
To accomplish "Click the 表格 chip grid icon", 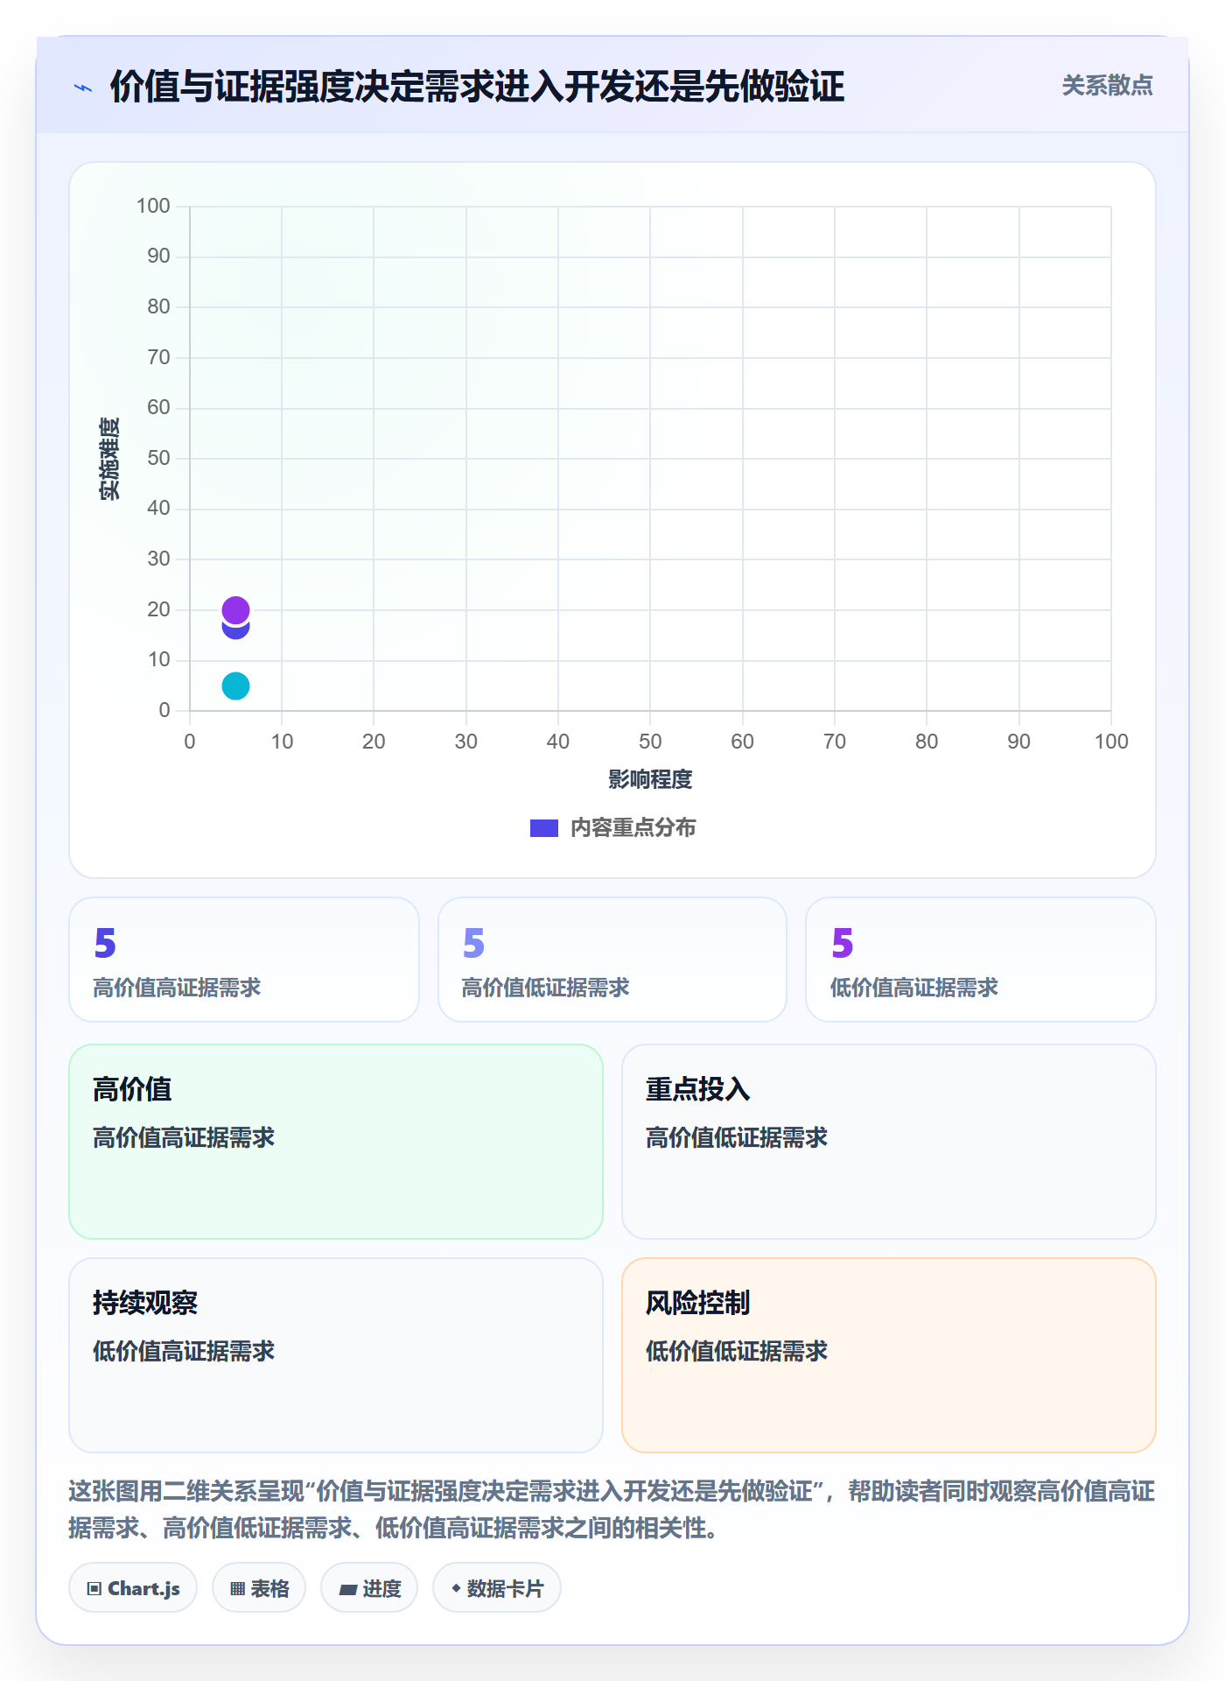I will tap(237, 1589).
